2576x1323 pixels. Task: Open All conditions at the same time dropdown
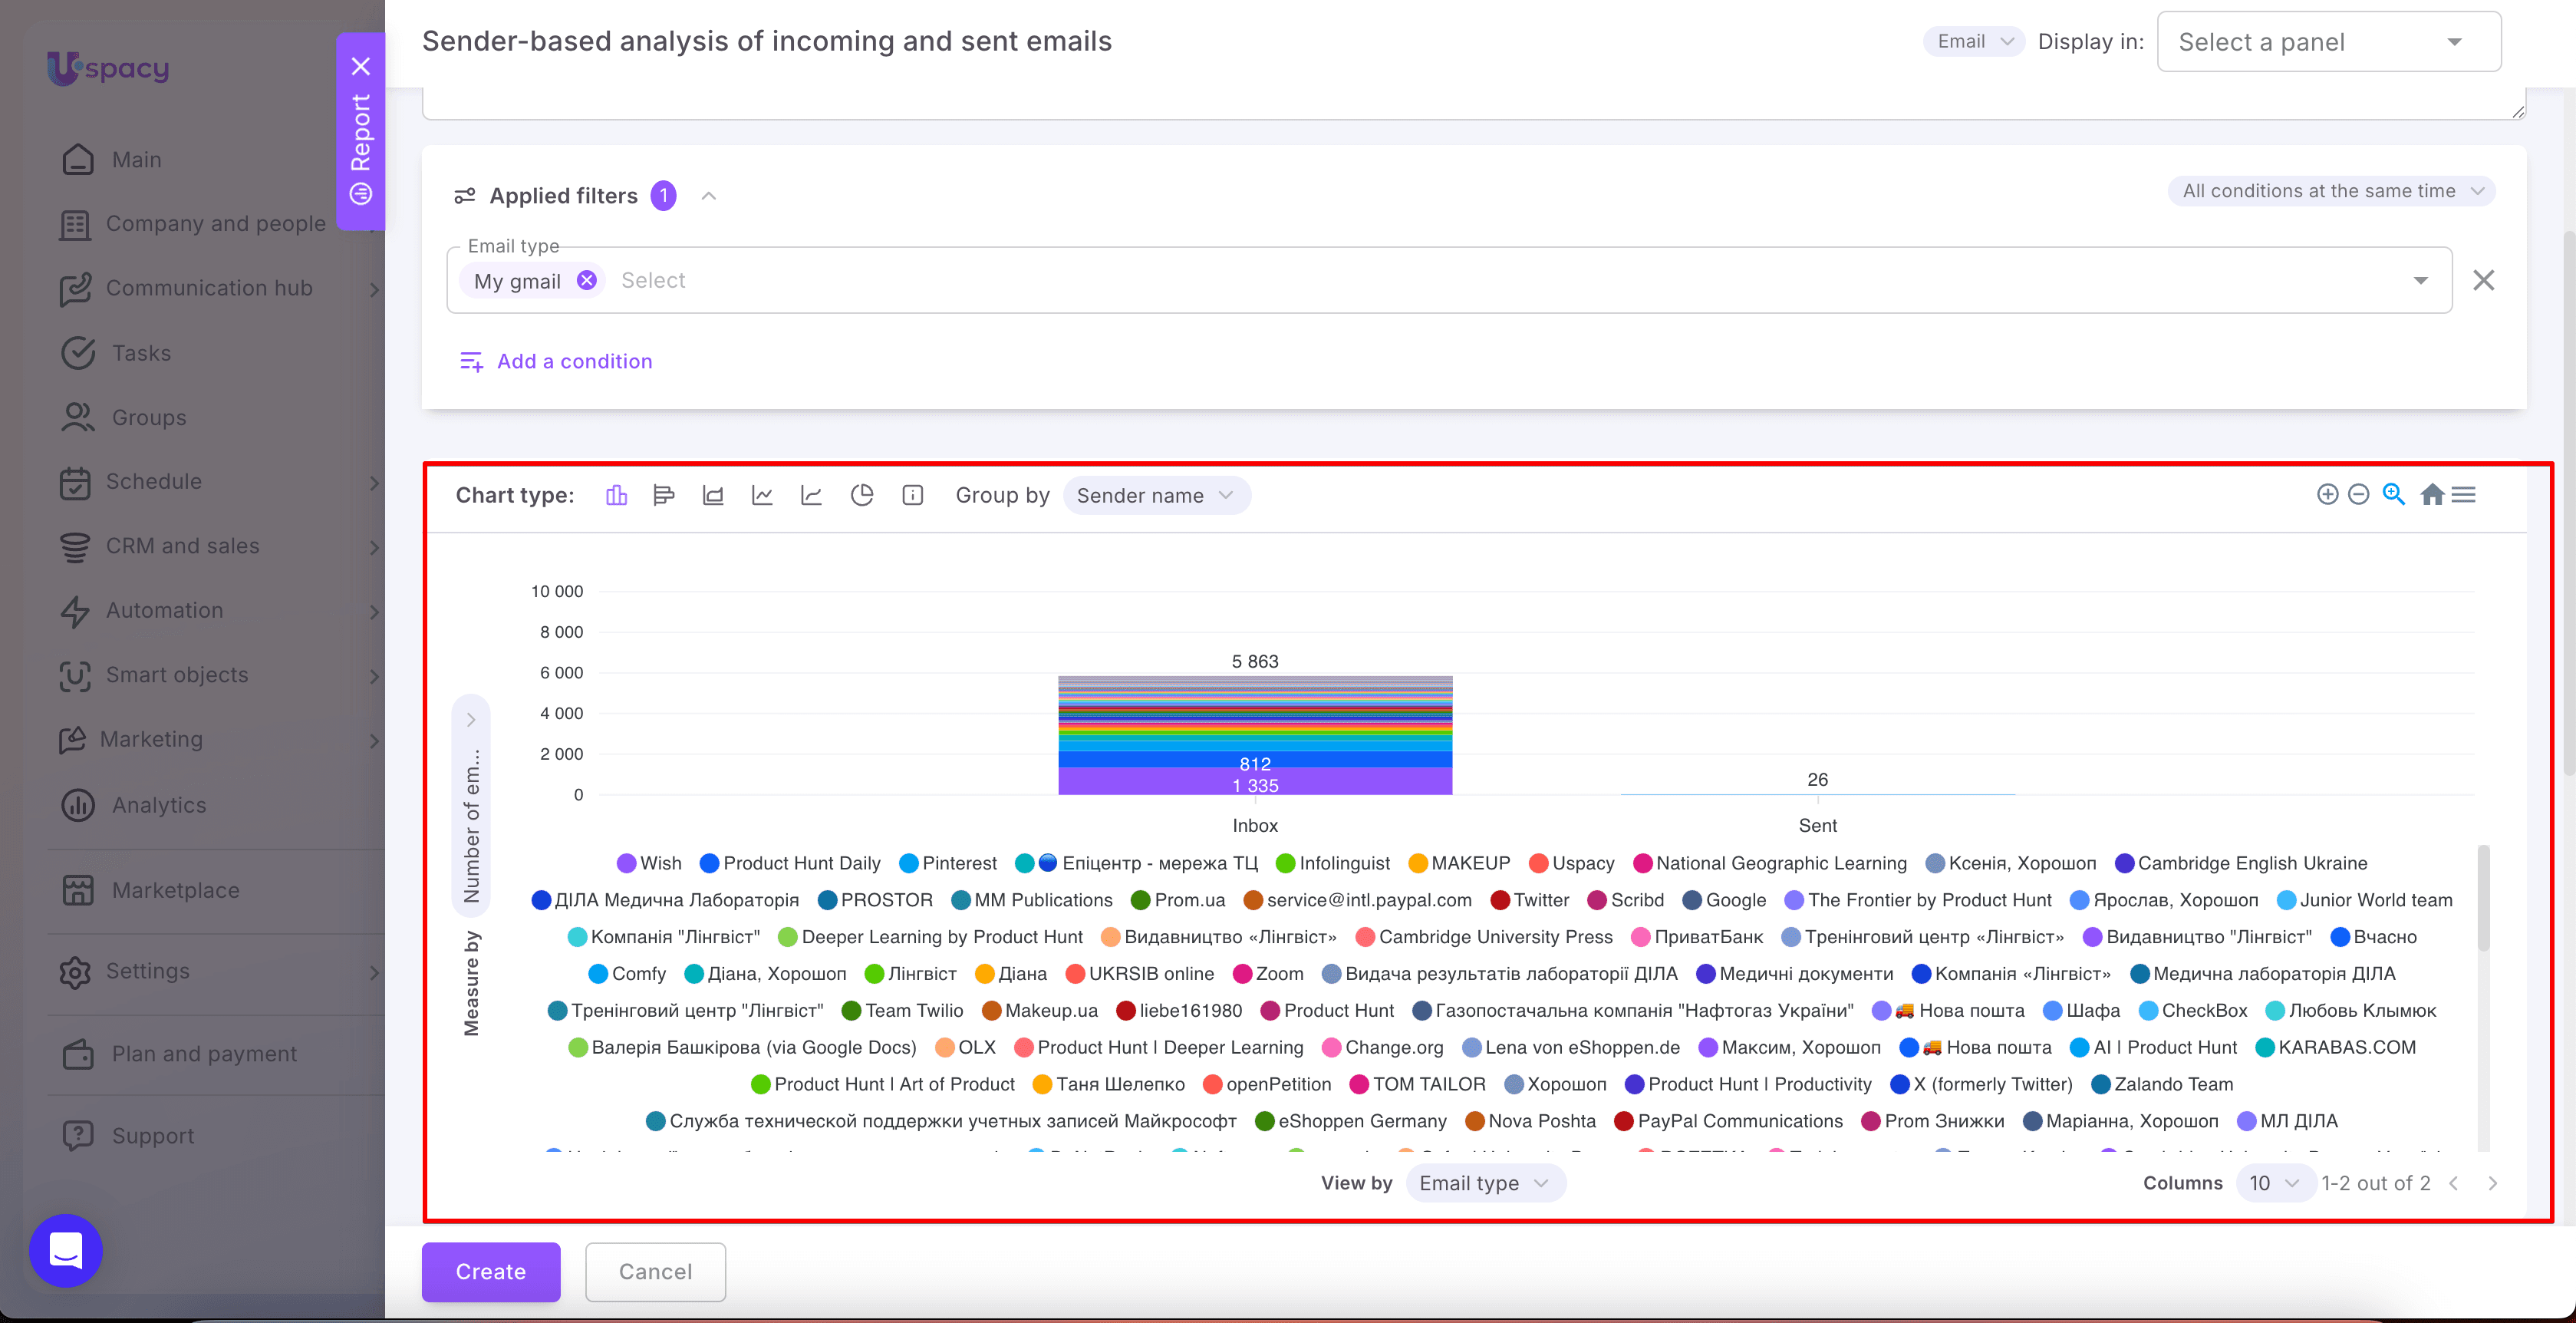(2331, 191)
